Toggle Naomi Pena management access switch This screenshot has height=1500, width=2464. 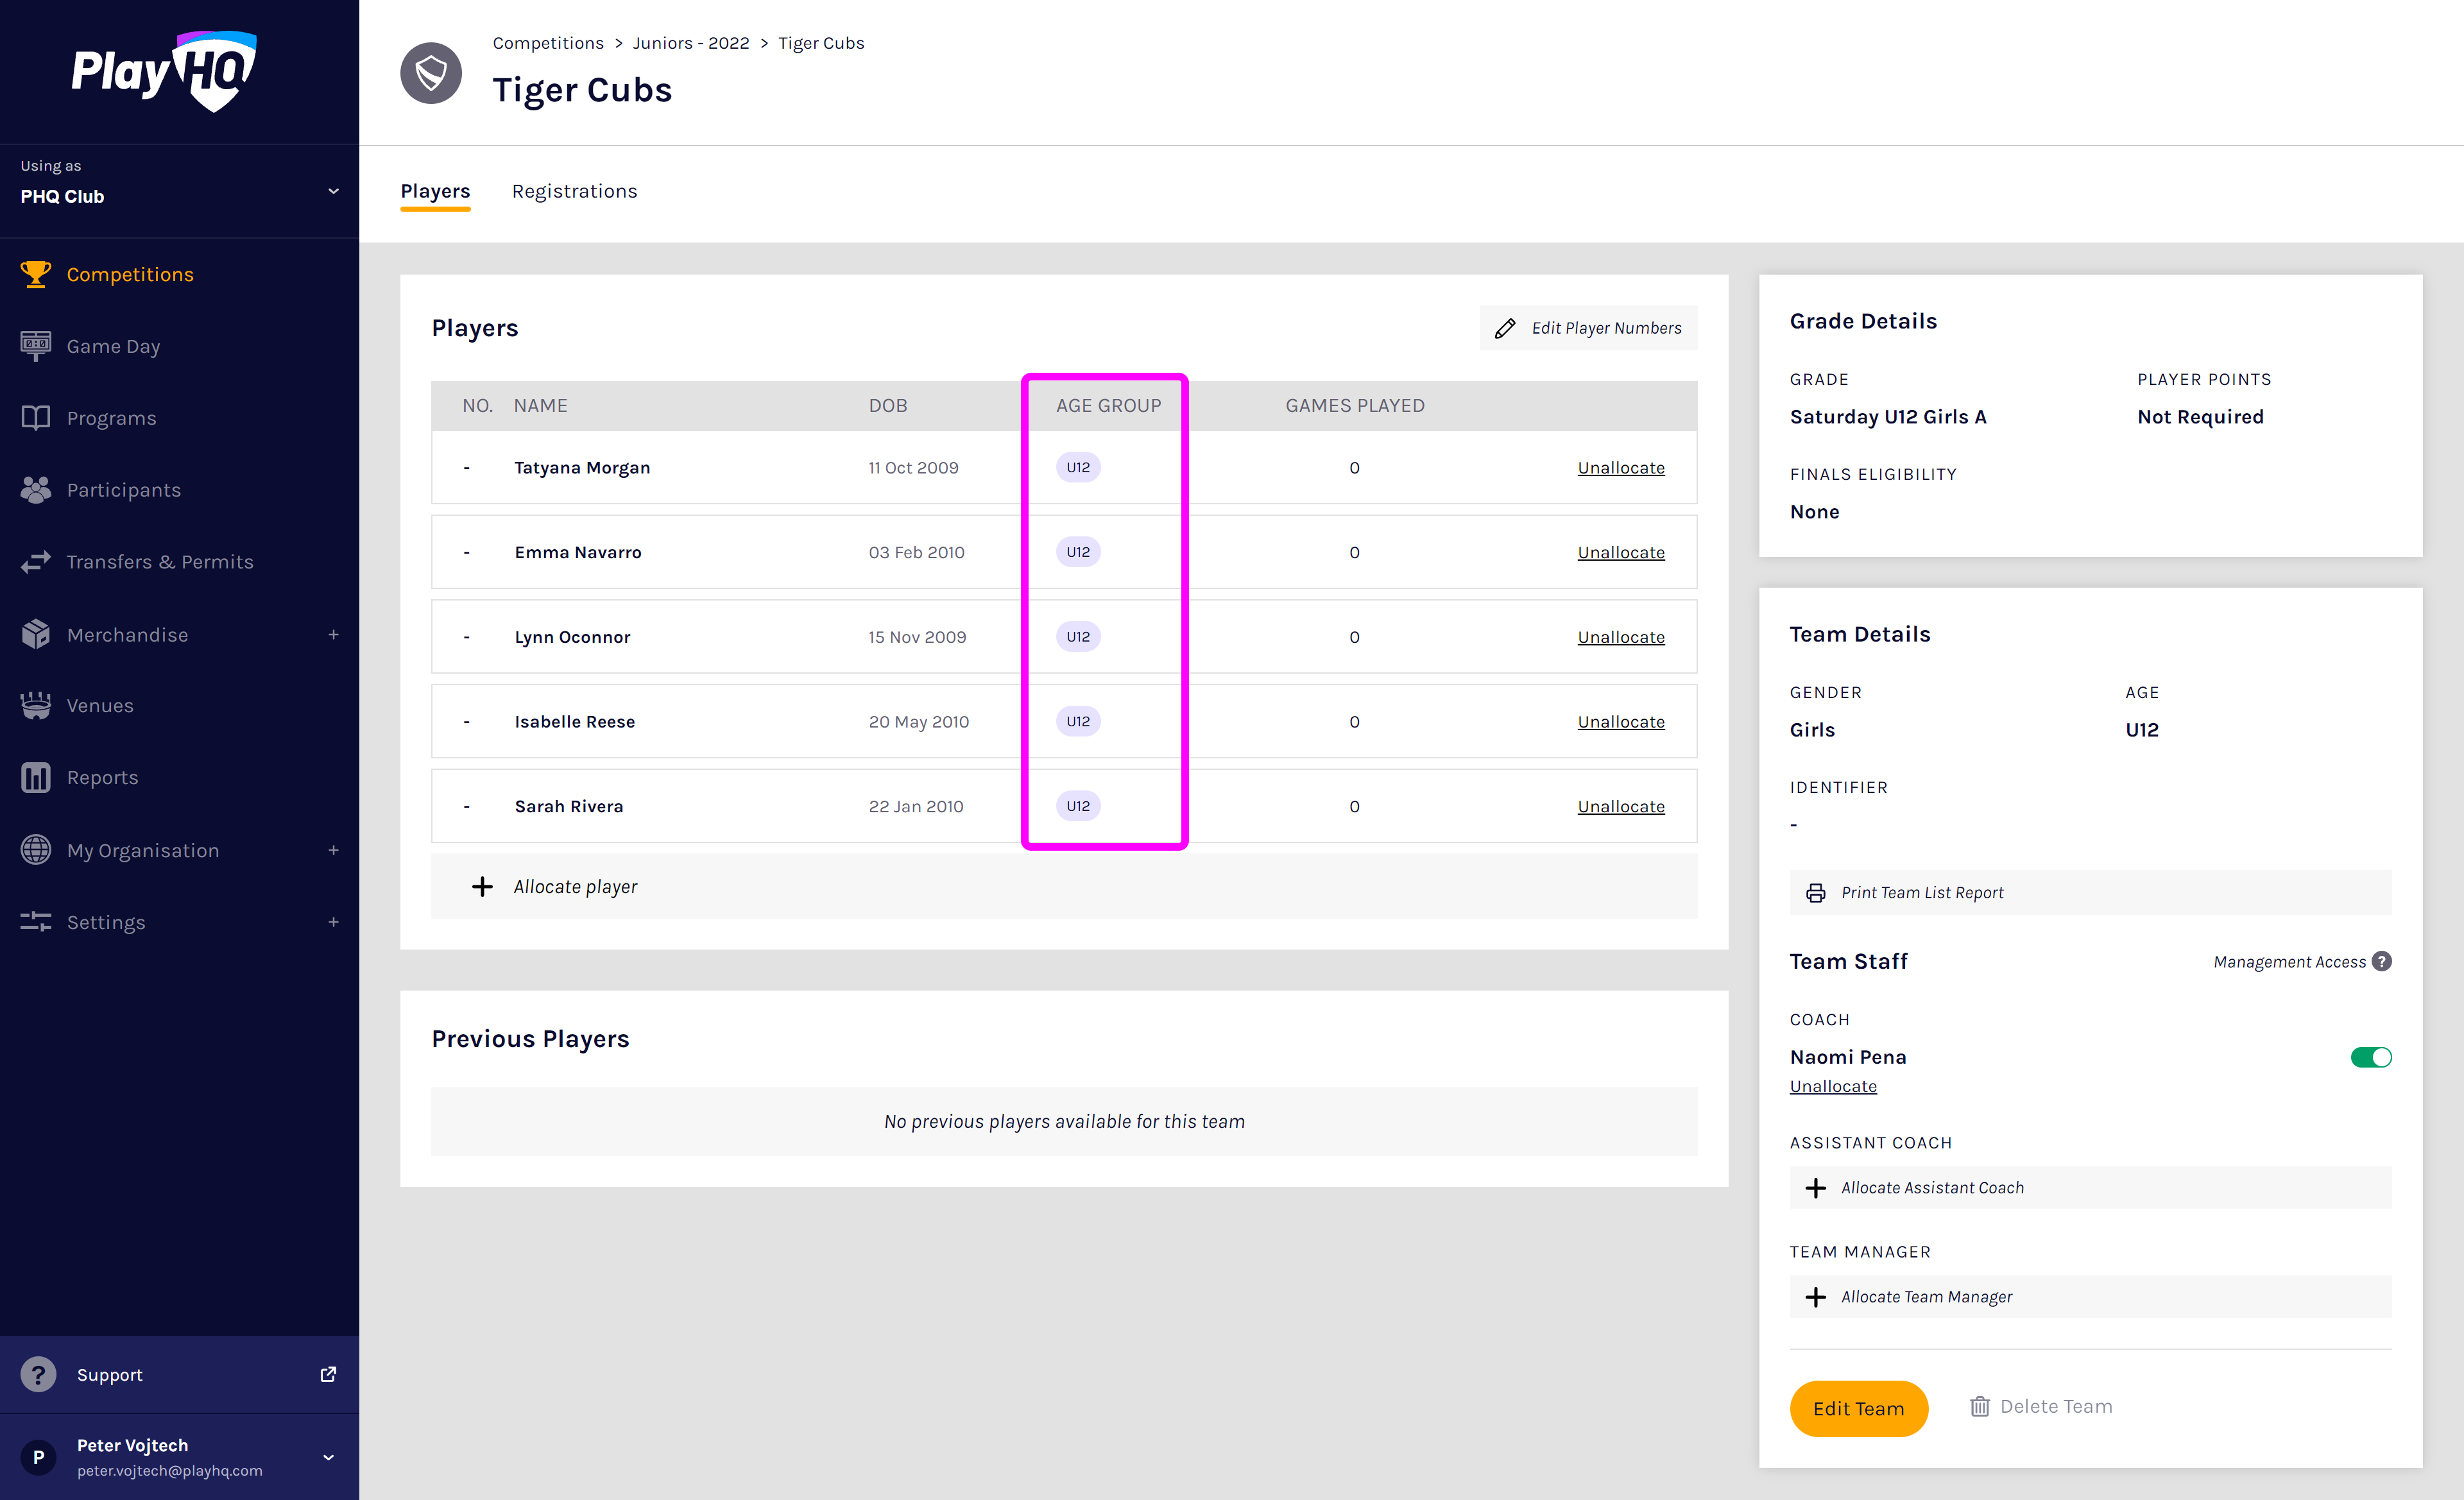pyautogui.click(x=2370, y=1058)
